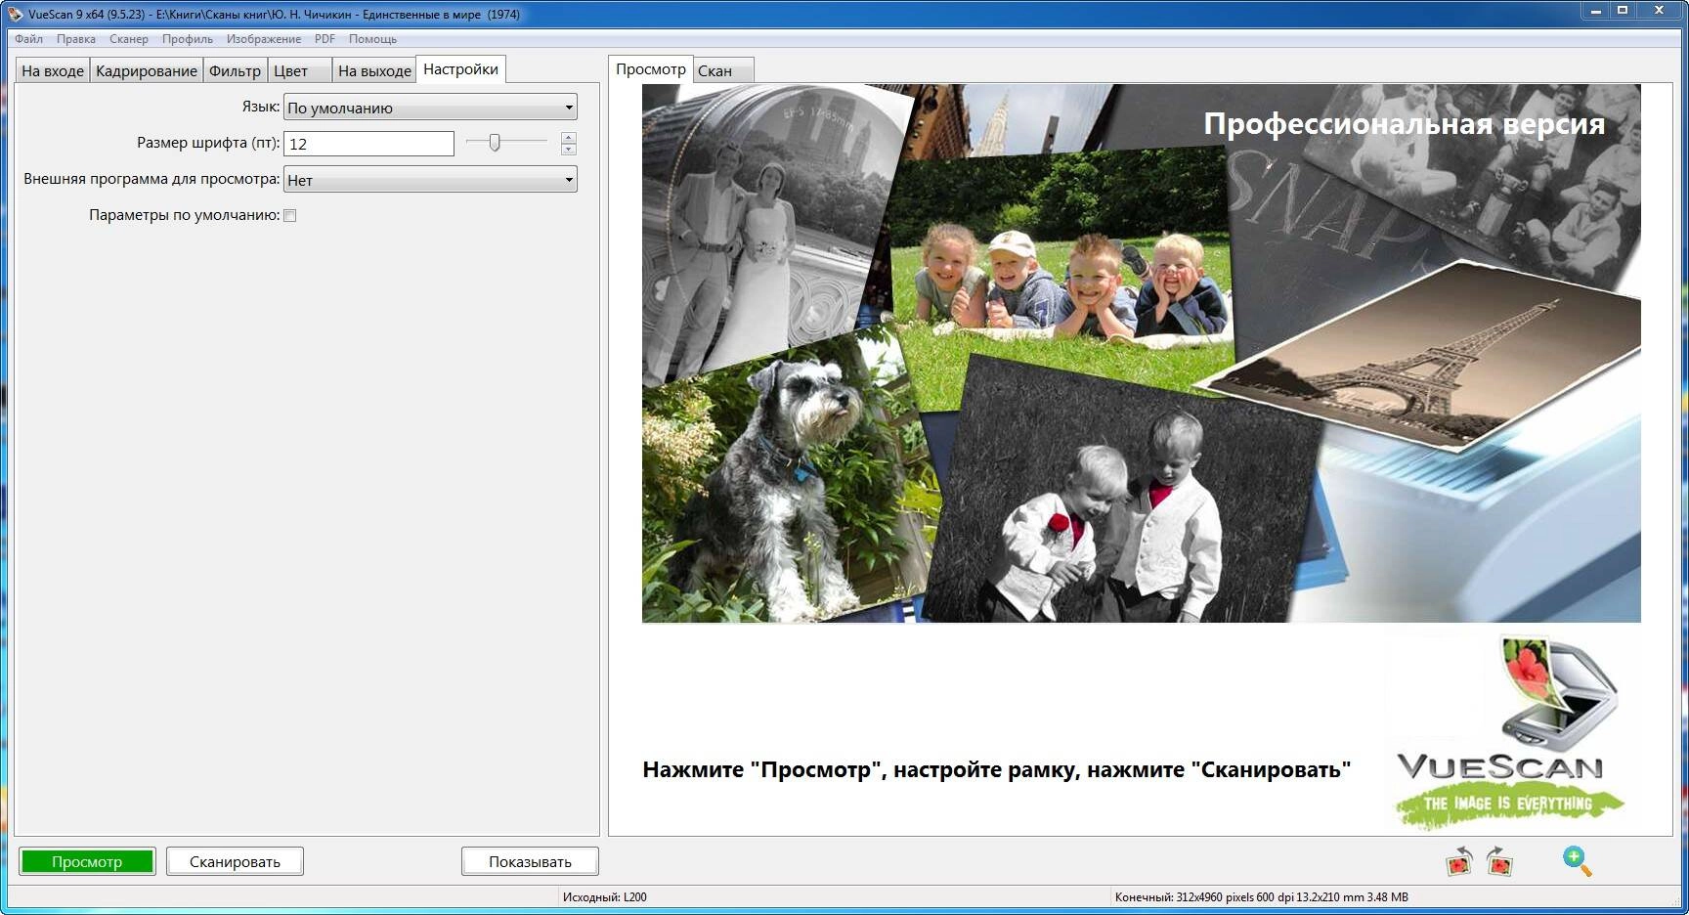Click the zoom in magnifier icon
Screen dimensions: 1689x915
[1577, 861]
